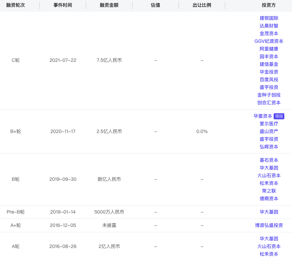Click the 弘晖资本 investor link
The height and width of the screenshot is (258, 292).
click(x=269, y=147)
